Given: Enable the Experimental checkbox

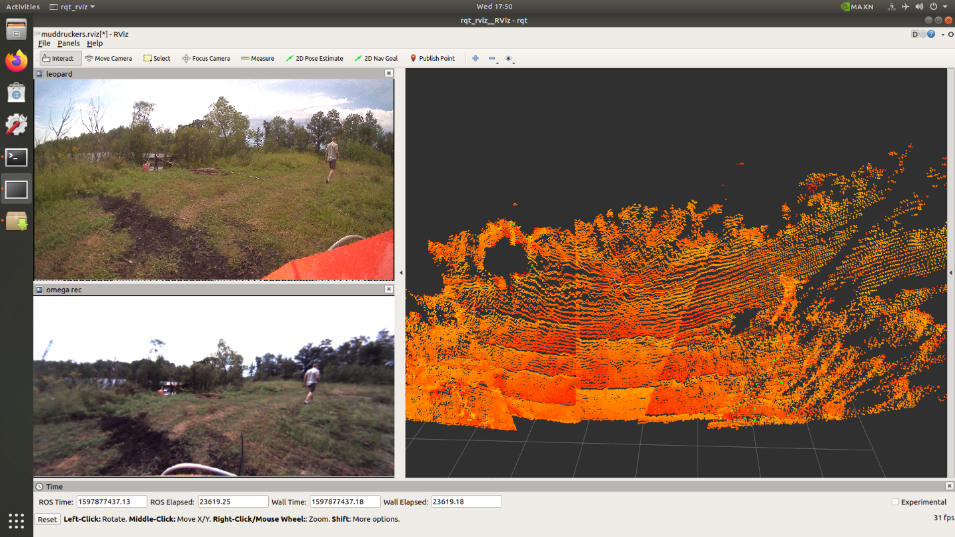Looking at the screenshot, I should (895, 502).
